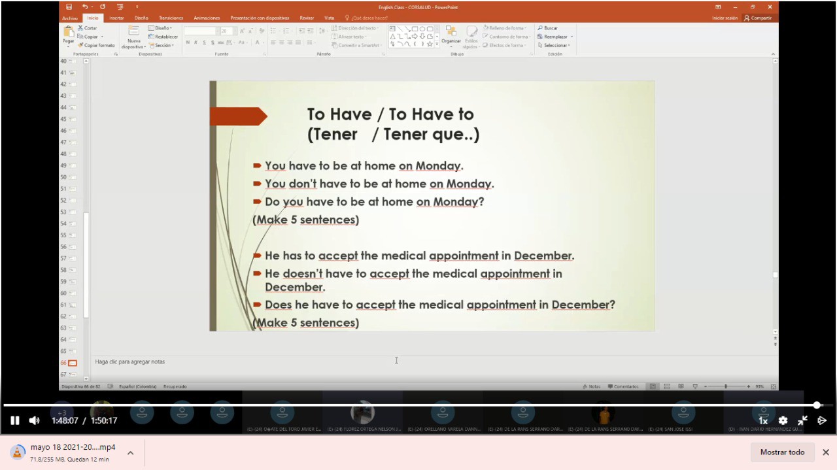
Task: Exit fullscreen mode in video player
Action: 802,420
